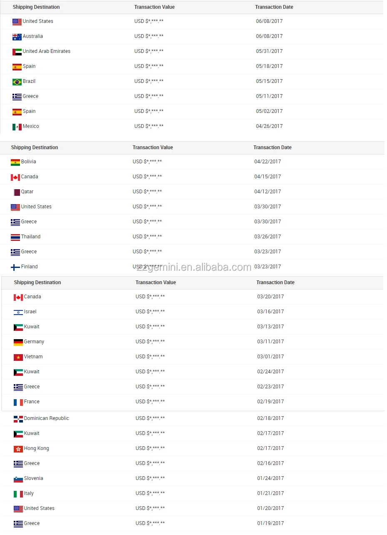Viewport: 387px width, 535px height.
Task: Click the Qatar flag icon
Action: 17,192
